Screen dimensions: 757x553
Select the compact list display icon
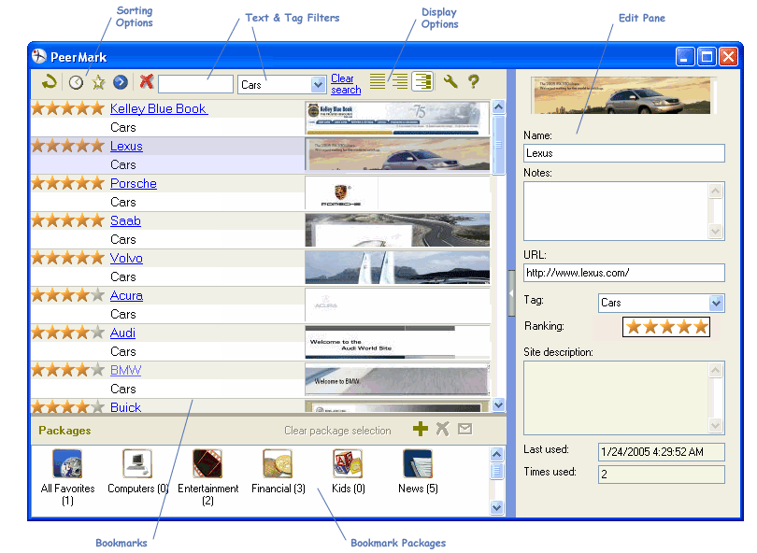(378, 81)
